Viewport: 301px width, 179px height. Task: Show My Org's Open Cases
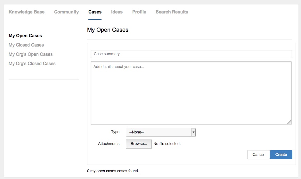point(30,54)
